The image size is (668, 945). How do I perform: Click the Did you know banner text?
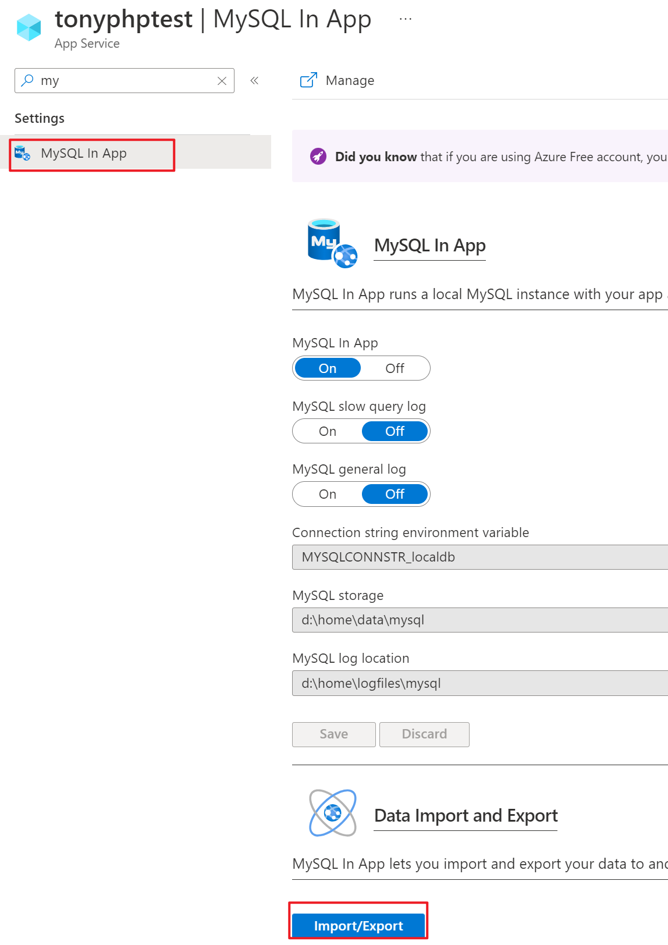point(500,157)
